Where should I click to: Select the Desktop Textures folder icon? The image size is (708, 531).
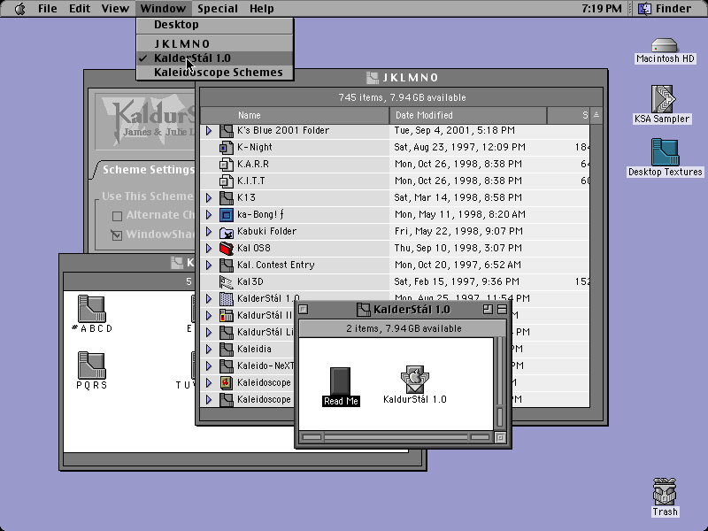(x=665, y=152)
